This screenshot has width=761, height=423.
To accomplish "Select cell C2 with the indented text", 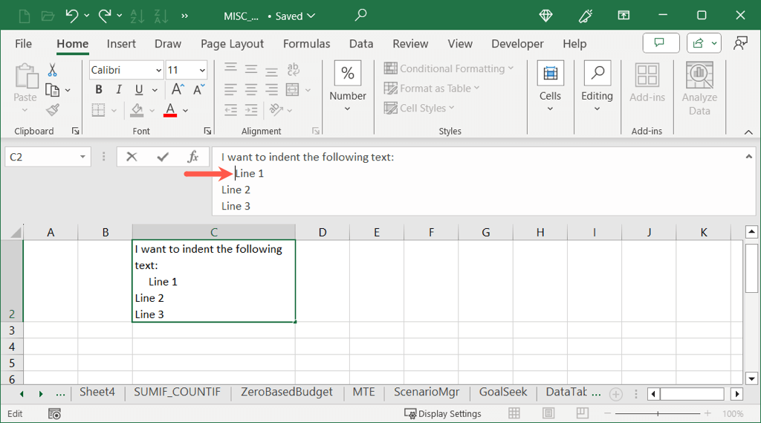I will pos(213,281).
